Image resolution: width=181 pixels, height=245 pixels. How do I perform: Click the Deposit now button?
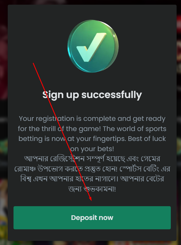pyautogui.click(x=92, y=218)
